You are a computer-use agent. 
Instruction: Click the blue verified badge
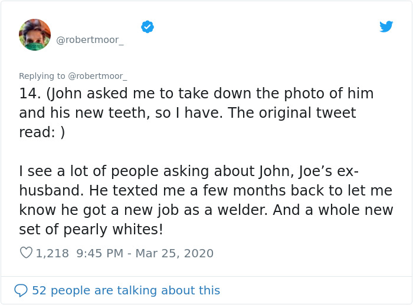(147, 26)
